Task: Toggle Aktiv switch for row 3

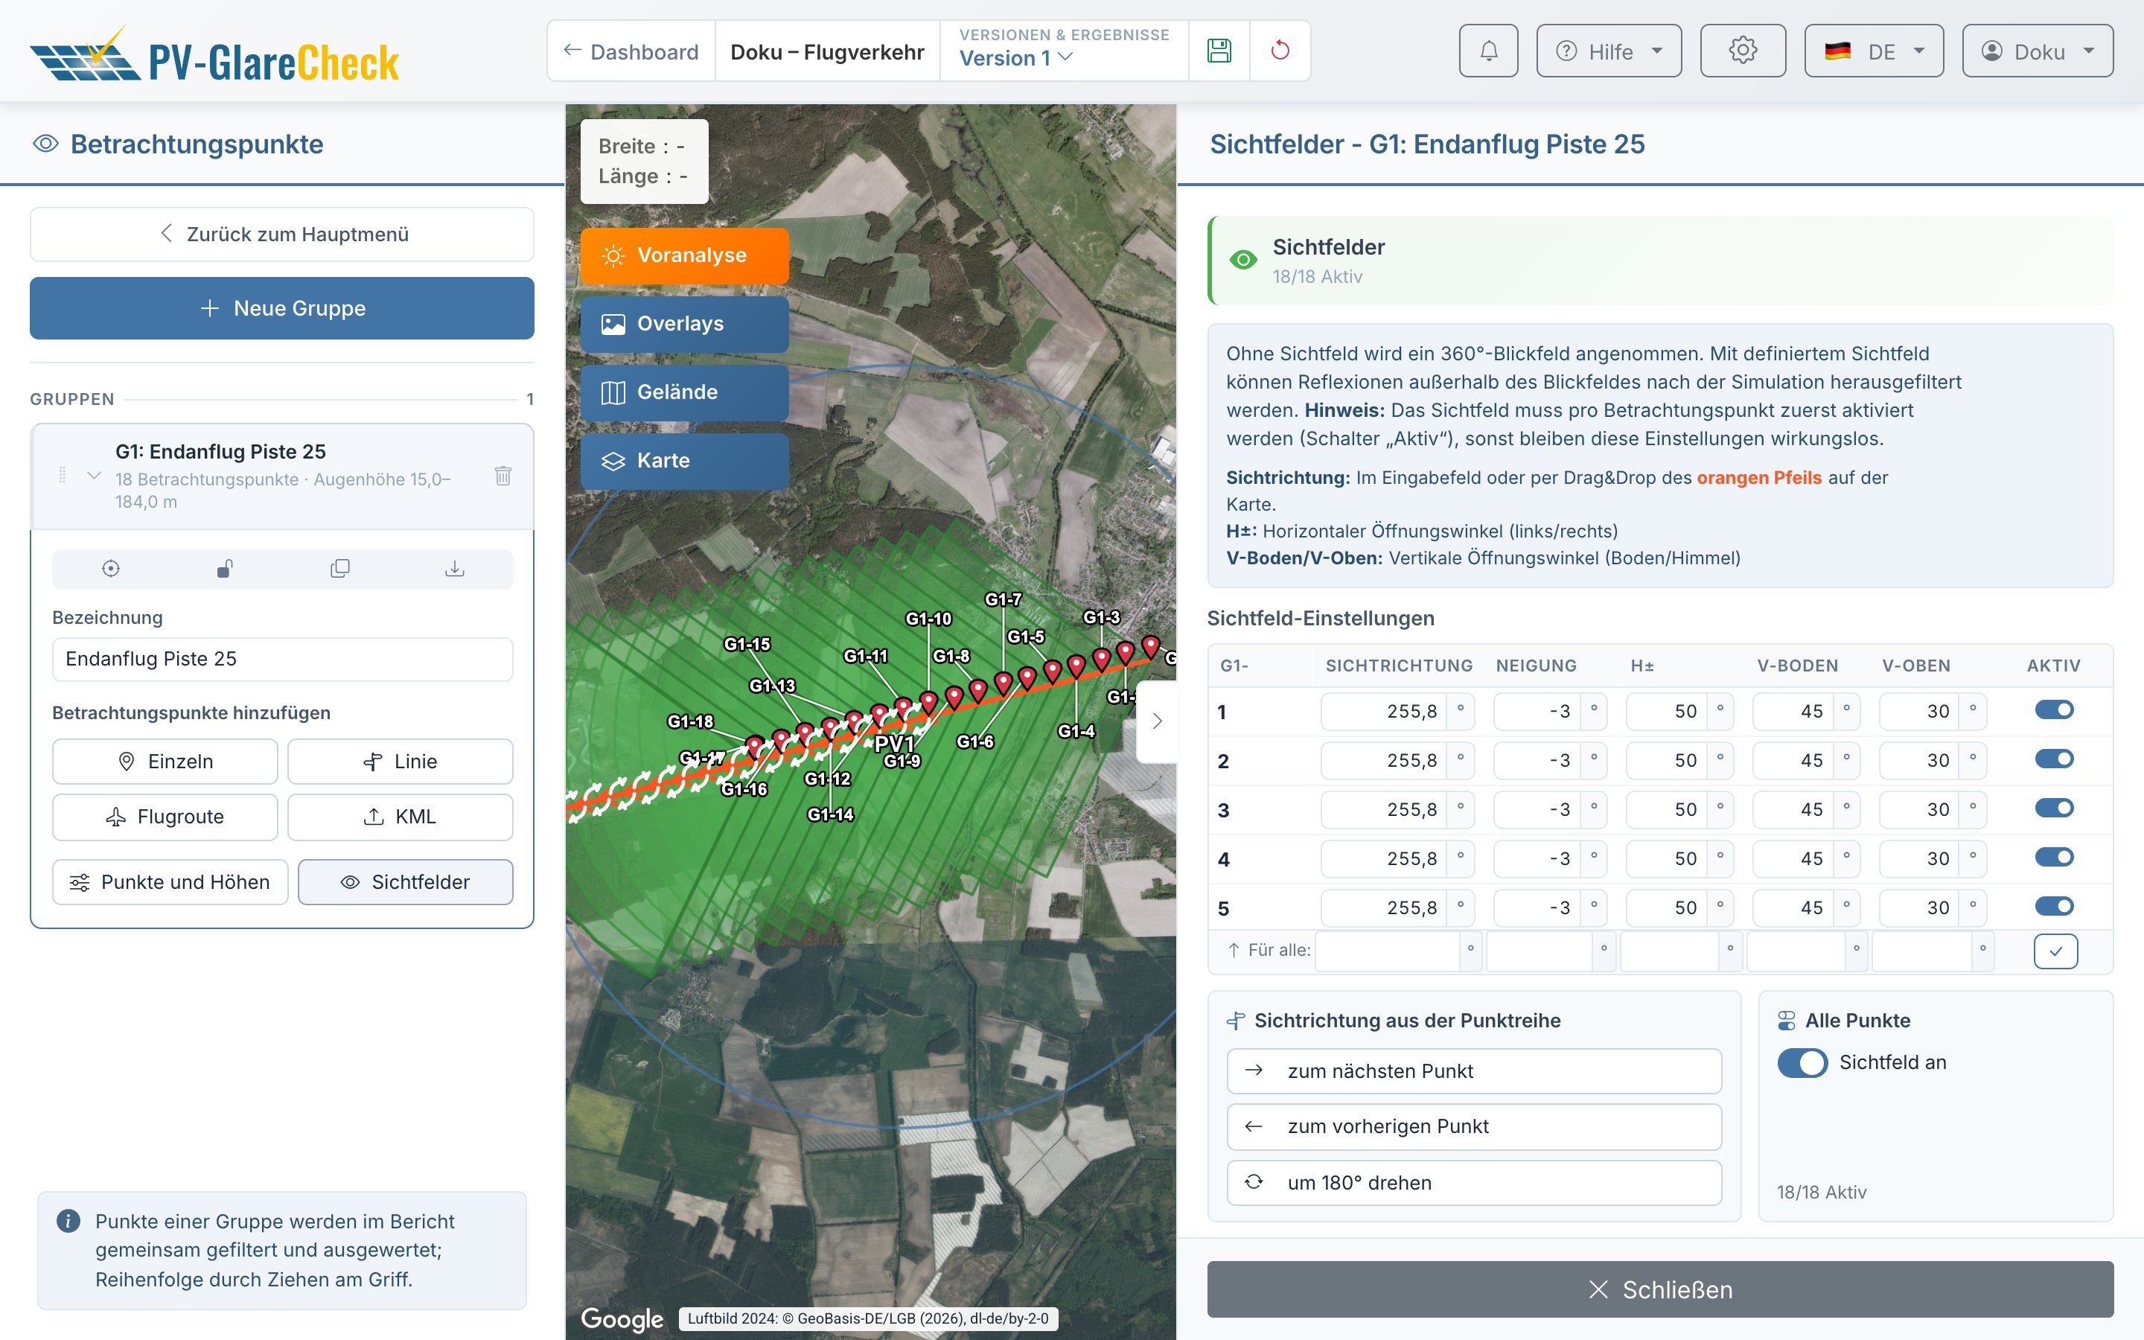Action: (2054, 808)
